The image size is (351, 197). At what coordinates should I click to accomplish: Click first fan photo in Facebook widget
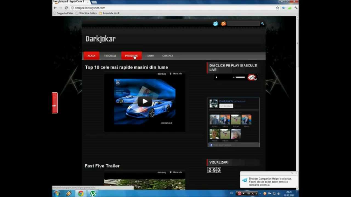point(214,120)
